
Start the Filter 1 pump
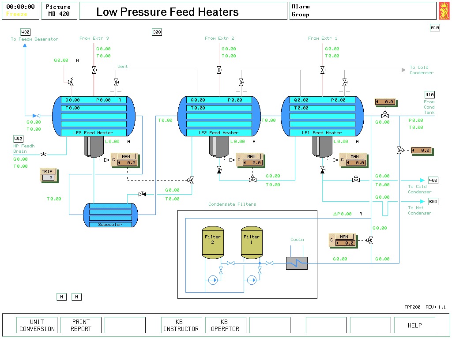[x=252, y=280]
